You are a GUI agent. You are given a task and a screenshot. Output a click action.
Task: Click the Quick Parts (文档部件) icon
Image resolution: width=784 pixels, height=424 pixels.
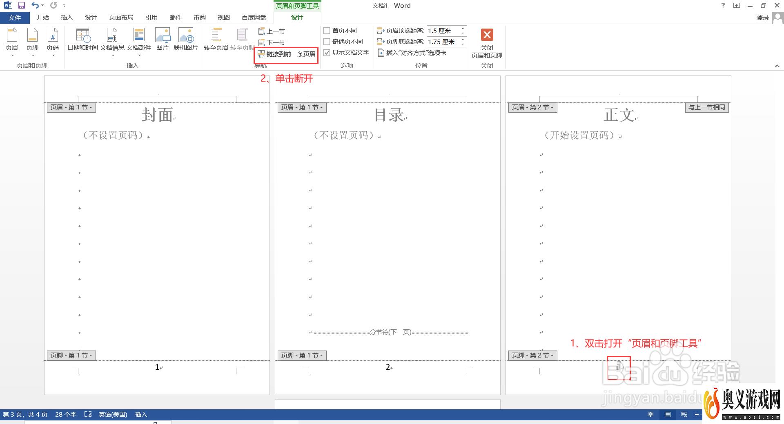[139, 35]
